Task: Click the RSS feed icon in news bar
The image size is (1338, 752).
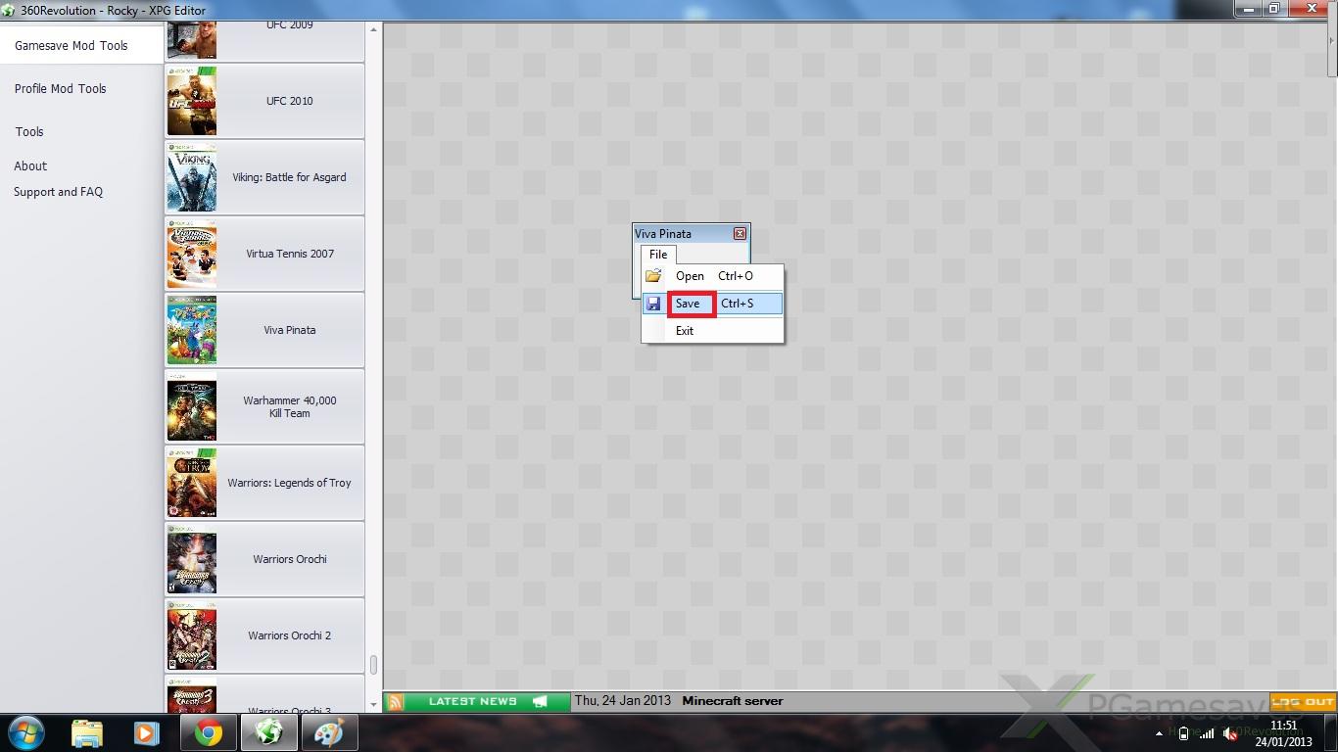Action: click(x=395, y=701)
